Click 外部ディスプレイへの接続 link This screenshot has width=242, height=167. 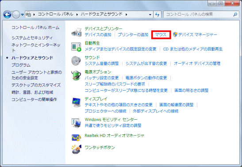click(x=156, y=111)
